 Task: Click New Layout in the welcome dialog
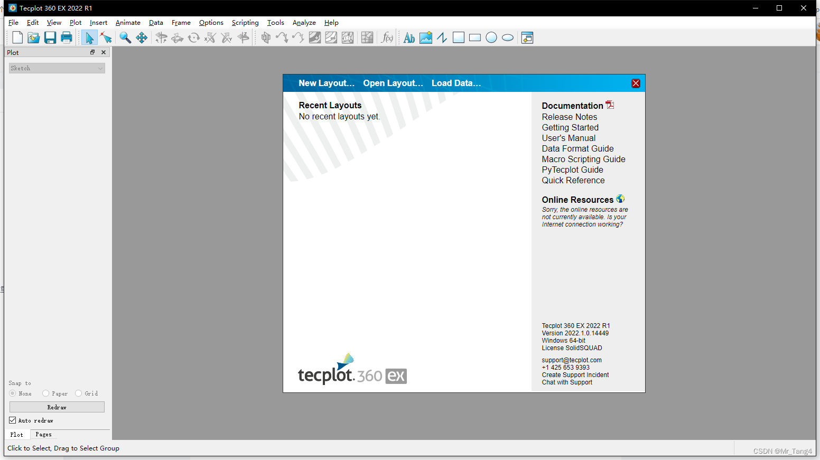tap(326, 83)
